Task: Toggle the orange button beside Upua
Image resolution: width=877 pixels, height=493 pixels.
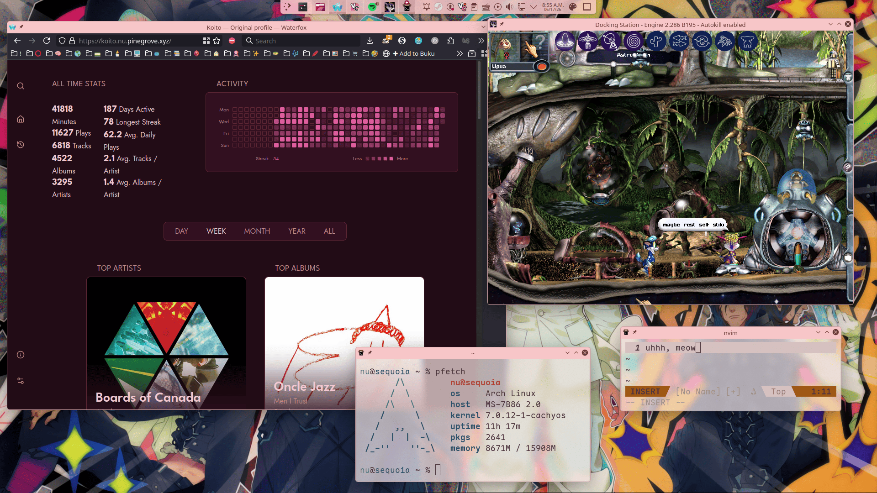Action: pos(542,67)
